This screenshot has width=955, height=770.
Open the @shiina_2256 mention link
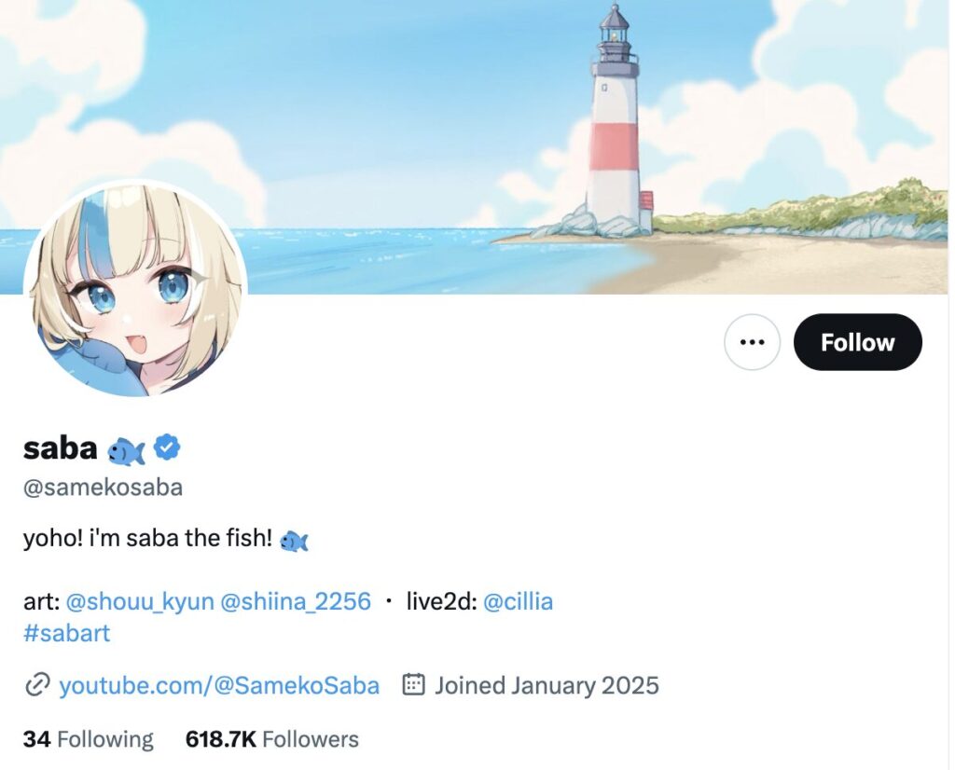point(296,601)
